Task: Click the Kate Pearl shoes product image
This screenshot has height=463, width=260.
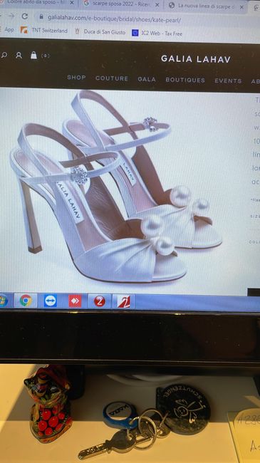Action: [117, 187]
